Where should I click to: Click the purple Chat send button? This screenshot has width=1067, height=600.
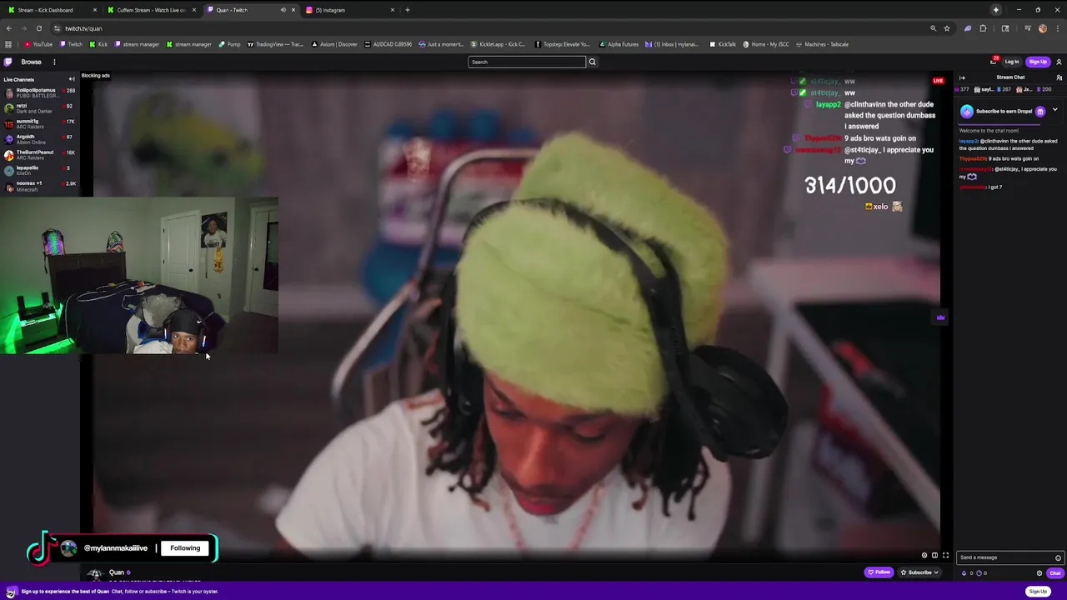[x=1054, y=572]
